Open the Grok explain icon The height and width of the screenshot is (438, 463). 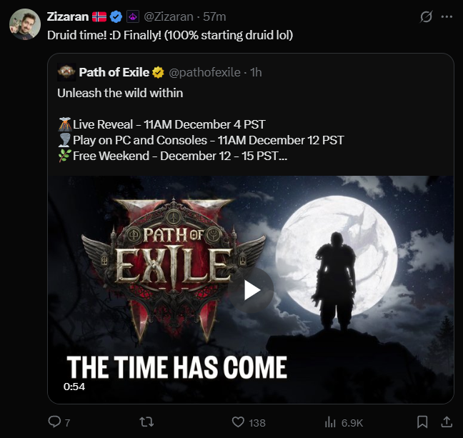pyautogui.click(x=427, y=16)
